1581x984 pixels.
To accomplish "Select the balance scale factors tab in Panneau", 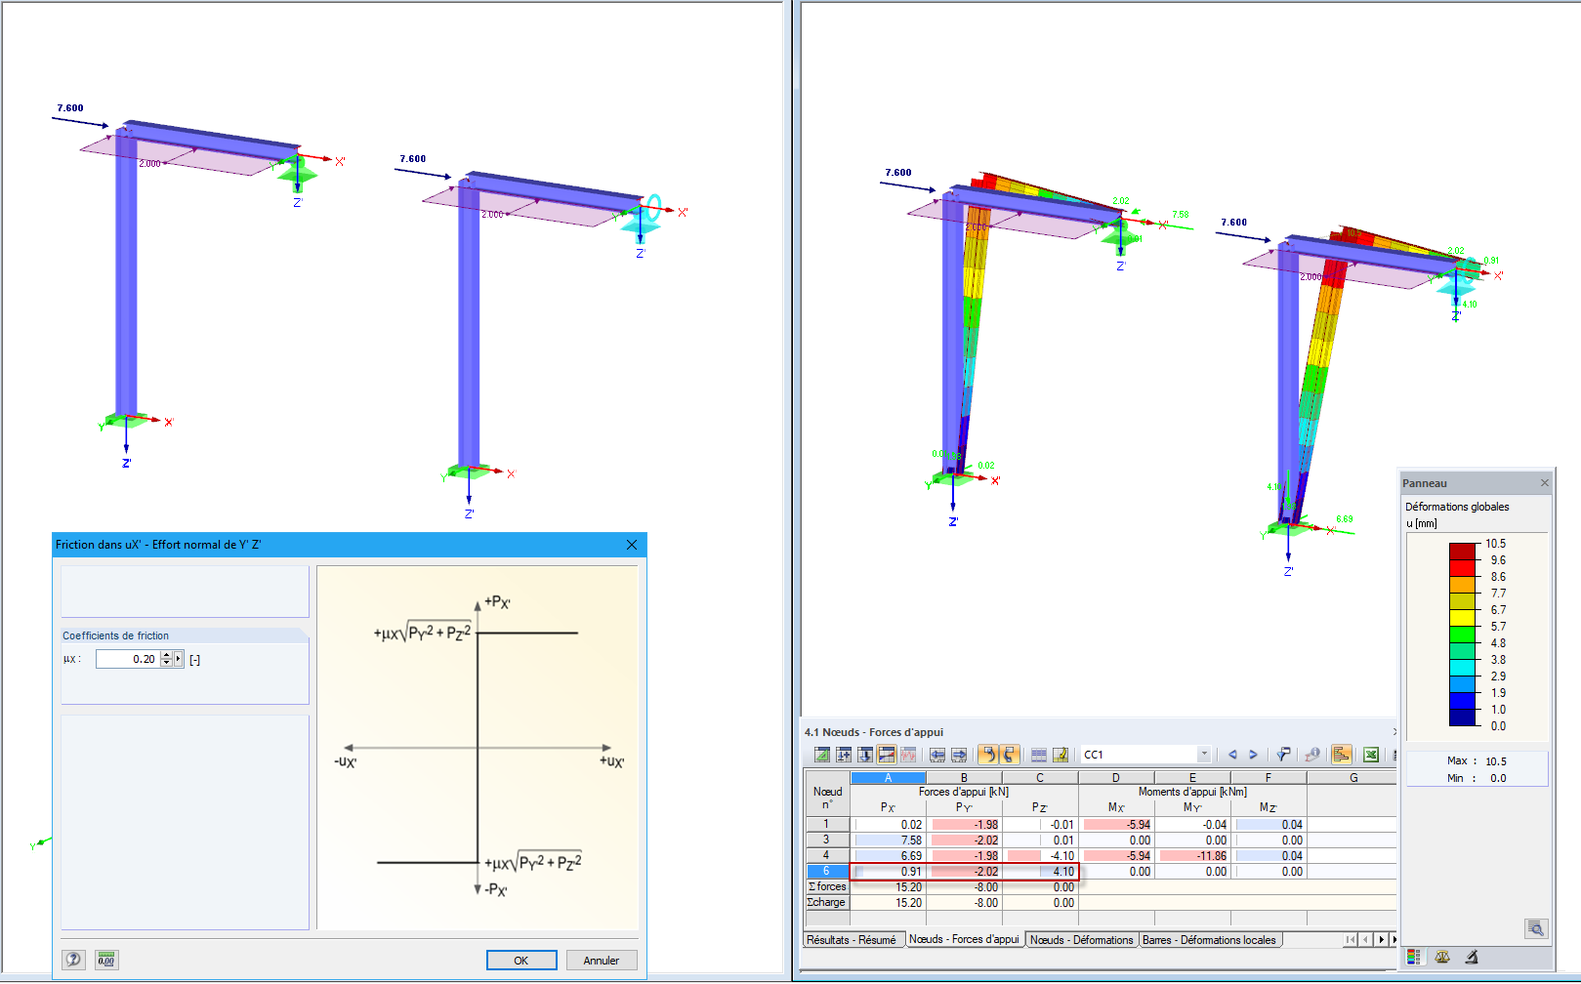I will [1442, 958].
